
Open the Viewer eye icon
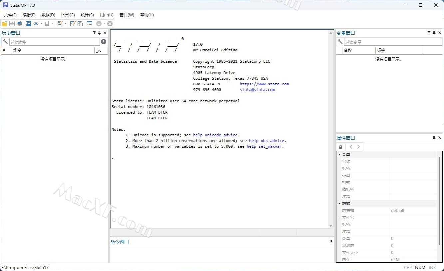click(x=36, y=24)
